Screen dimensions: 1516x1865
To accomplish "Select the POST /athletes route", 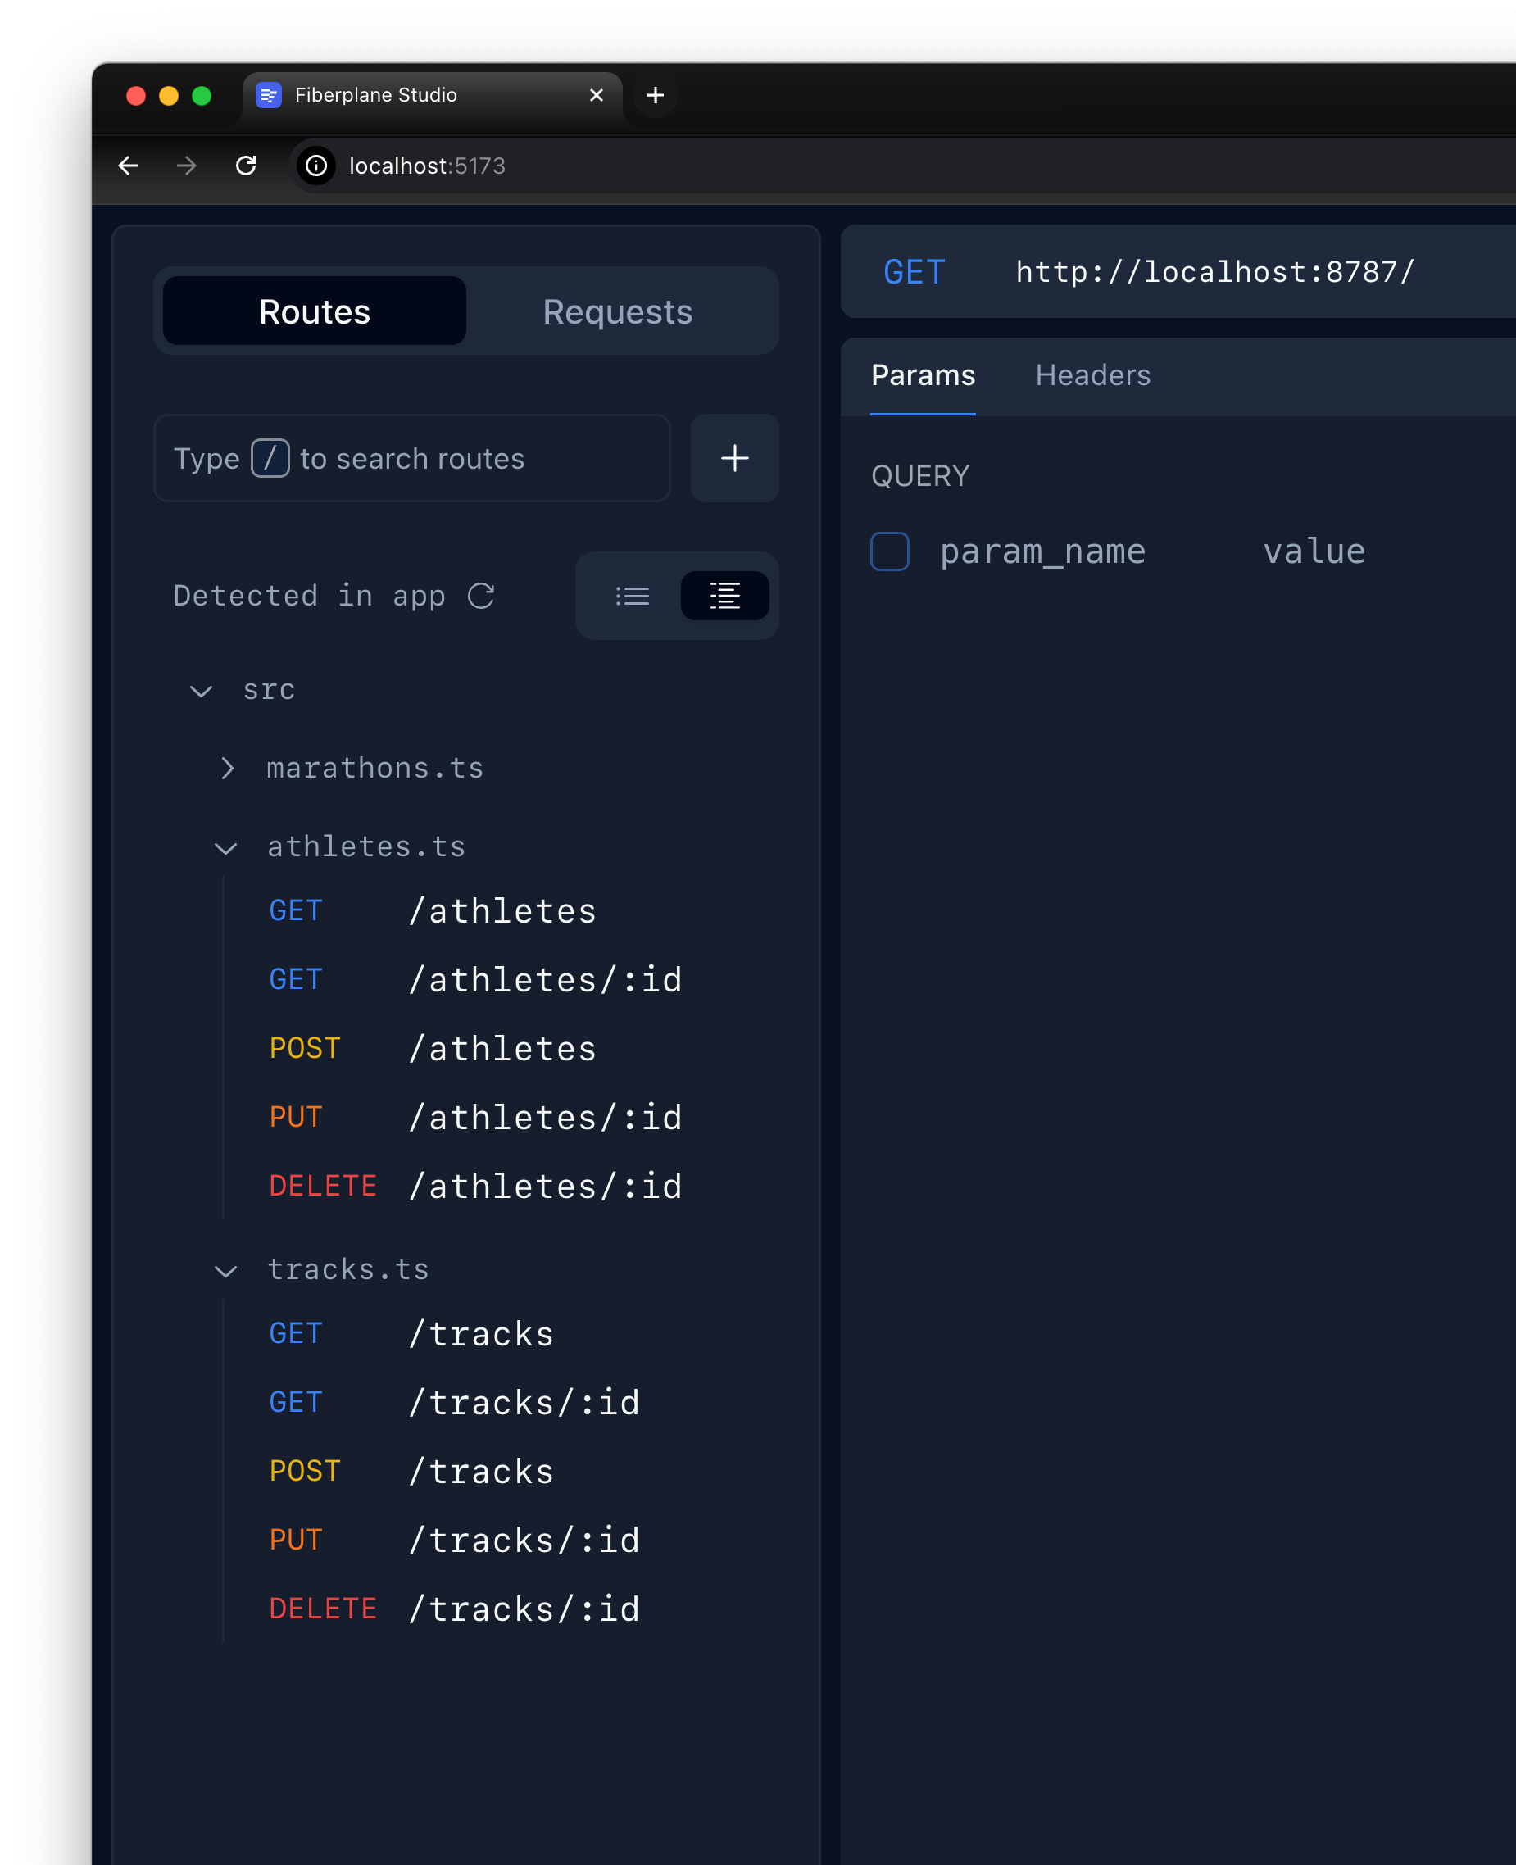I will [x=502, y=1048].
